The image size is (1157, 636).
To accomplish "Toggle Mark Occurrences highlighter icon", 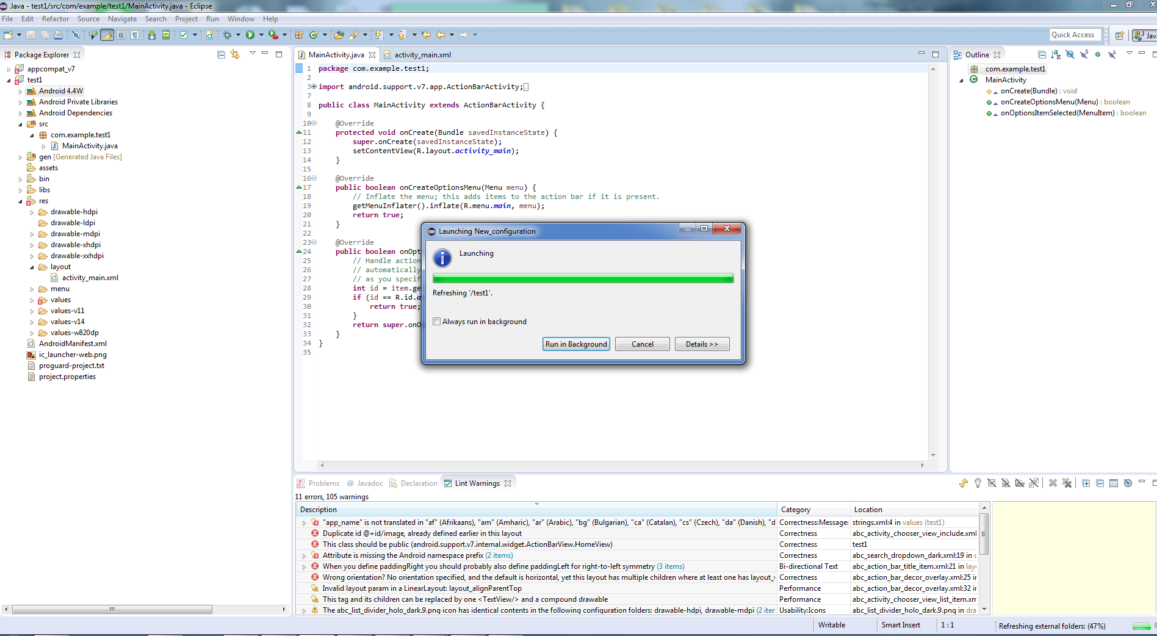I will 107,35.
